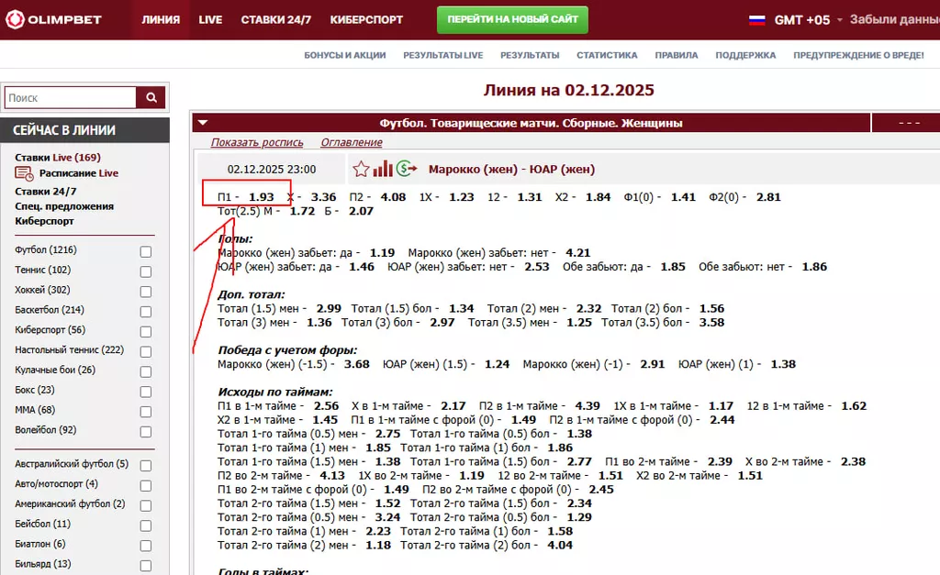The image size is (940, 575).
Task: Open the Статистика link
Action: (x=607, y=55)
